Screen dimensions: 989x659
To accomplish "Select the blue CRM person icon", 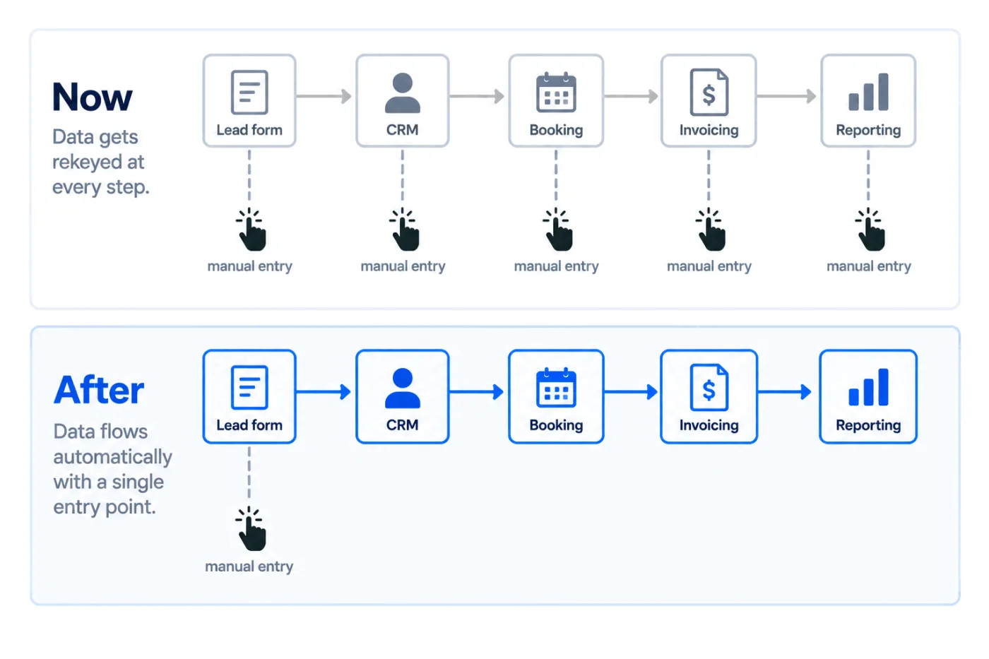I will click(403, 388).
